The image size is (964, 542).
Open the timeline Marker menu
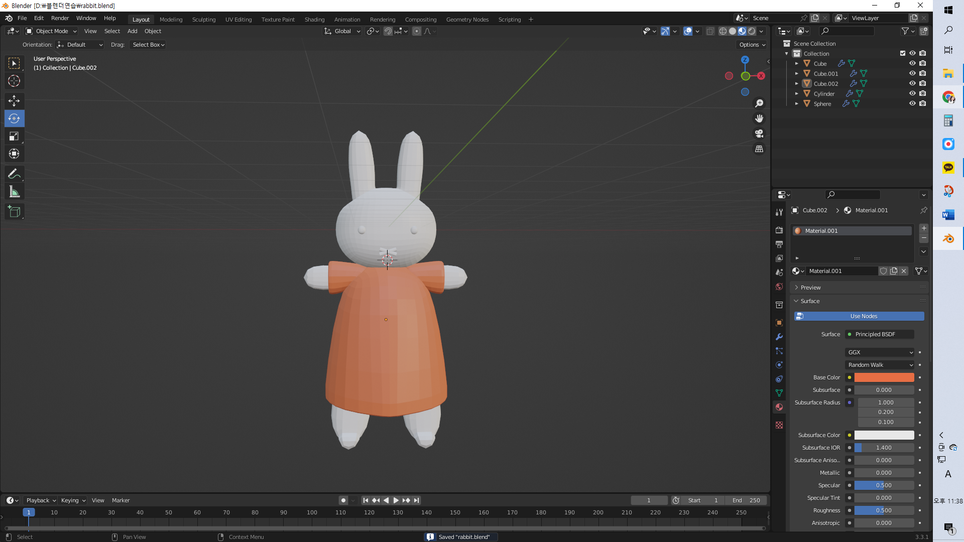coord(120,500)
